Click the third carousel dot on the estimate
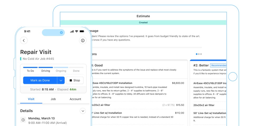This screenshot has width=253, height=126. [x=201, y=54]
